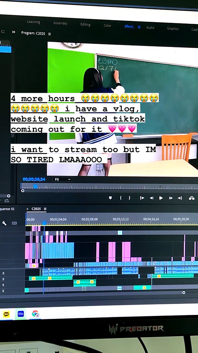Click the Mark In bracket button
Screen dimensions: 198x353
tap(121, 198)
